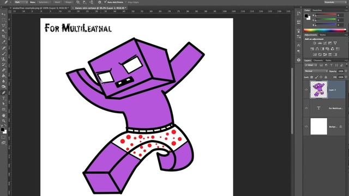This screenshot has height=196, width=349.
Task: Open path alignment options
Action: (85, 2)
